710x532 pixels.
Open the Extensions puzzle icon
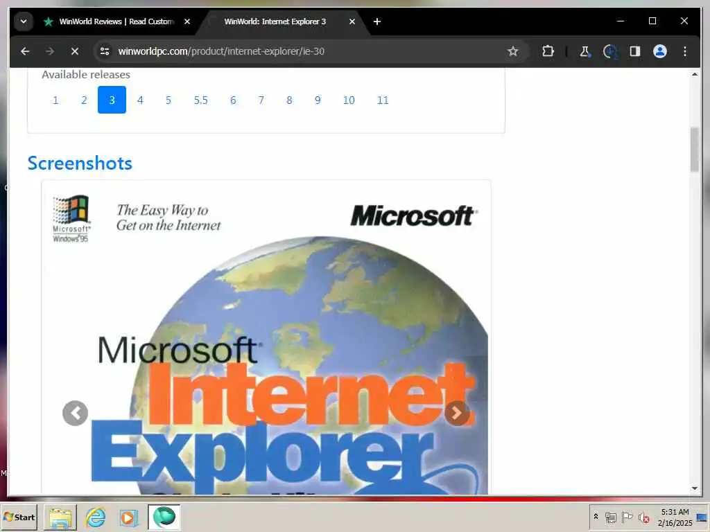[x=548, y=51]
